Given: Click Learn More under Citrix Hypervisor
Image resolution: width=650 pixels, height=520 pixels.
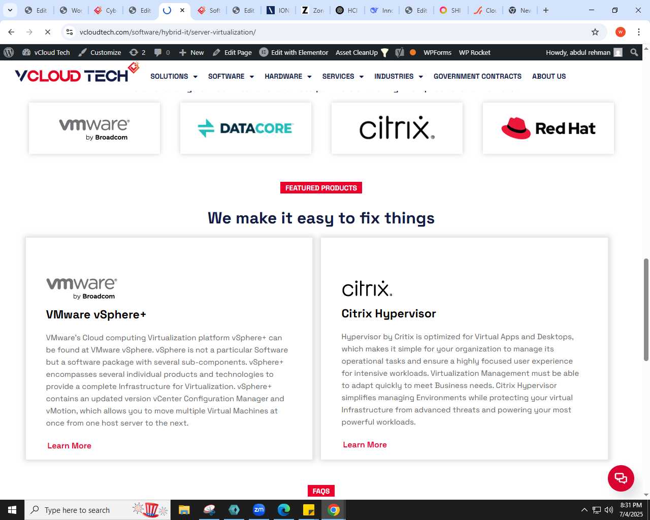Looking at the screenshot, I should [x=365, y=444].
